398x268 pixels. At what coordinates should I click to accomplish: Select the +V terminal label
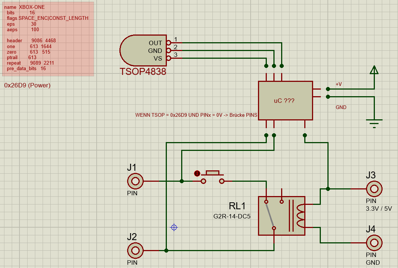point(338,84)
